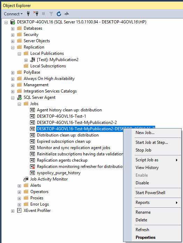
Task: Open the Job Activity Monitor icon
Action: (26, 179)
